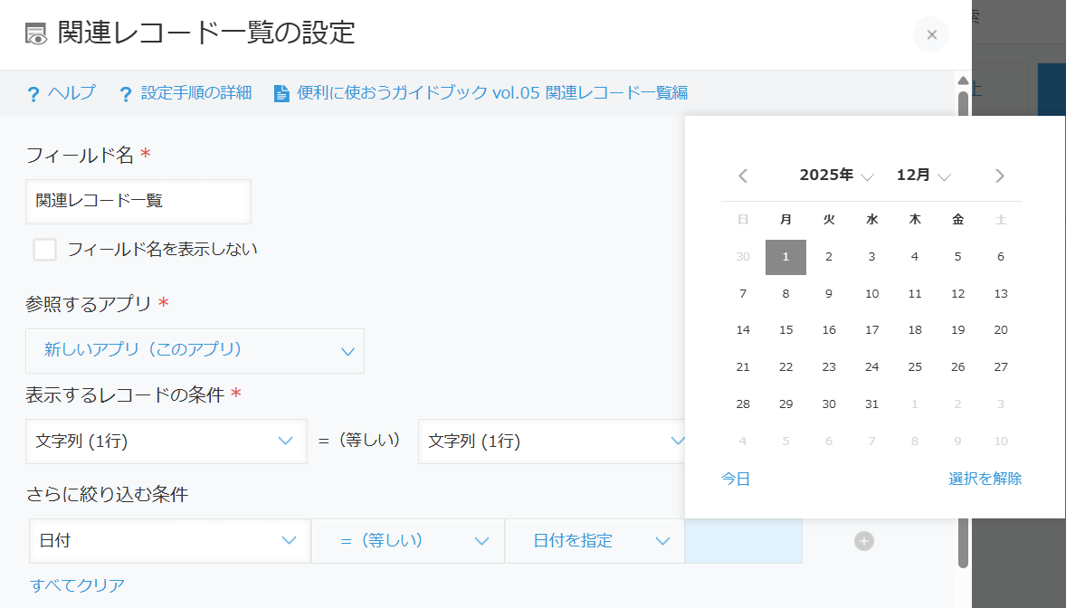This screenshot has height=608, width=1066.
Task: Open the 12月 month dropdown
Action: click(923, 176)
